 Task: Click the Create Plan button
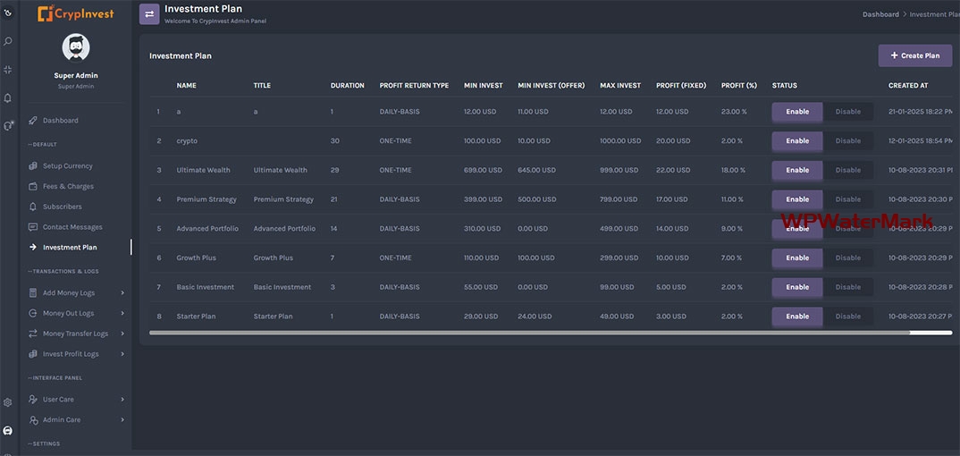(x=914, y=55)
